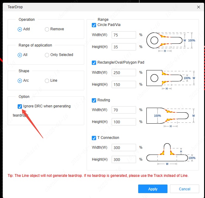This screenshot has width=205, height=198.
Task: Close the TearDrop dialog window
Action: click(199, 7)
